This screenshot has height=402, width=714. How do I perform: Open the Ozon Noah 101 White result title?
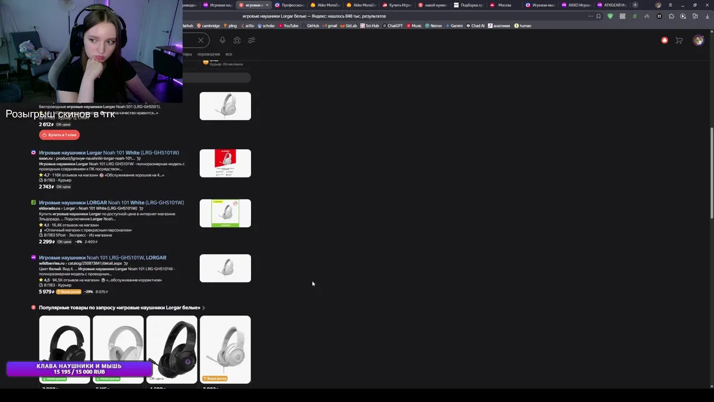(x=109, y=152)
